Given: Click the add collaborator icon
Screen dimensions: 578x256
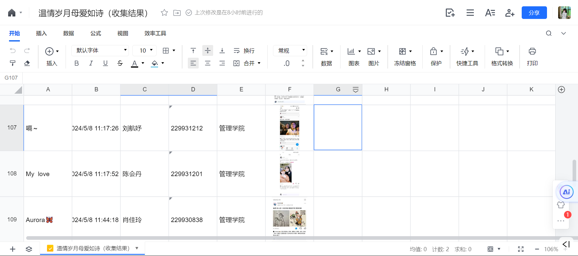Looking at the screenshot, I should point(510,13).
